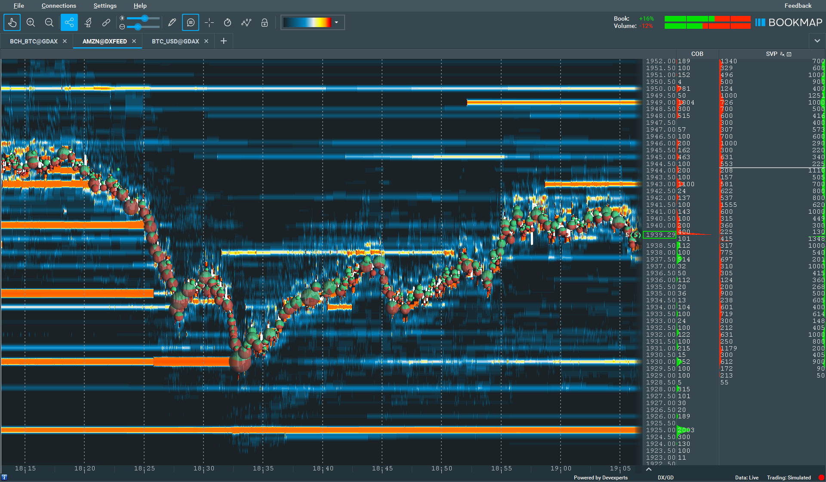
Task: Adjust the upper brightness slider handle
Action: pos(145,18)
